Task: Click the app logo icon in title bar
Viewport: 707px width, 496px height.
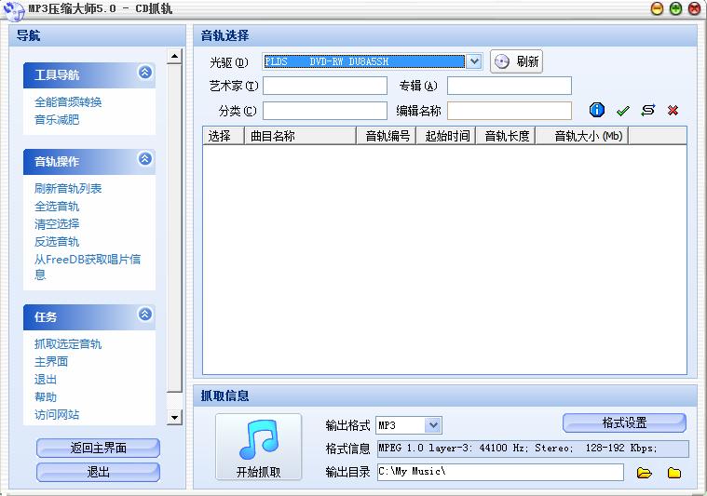Action: [x=14, y=11]
